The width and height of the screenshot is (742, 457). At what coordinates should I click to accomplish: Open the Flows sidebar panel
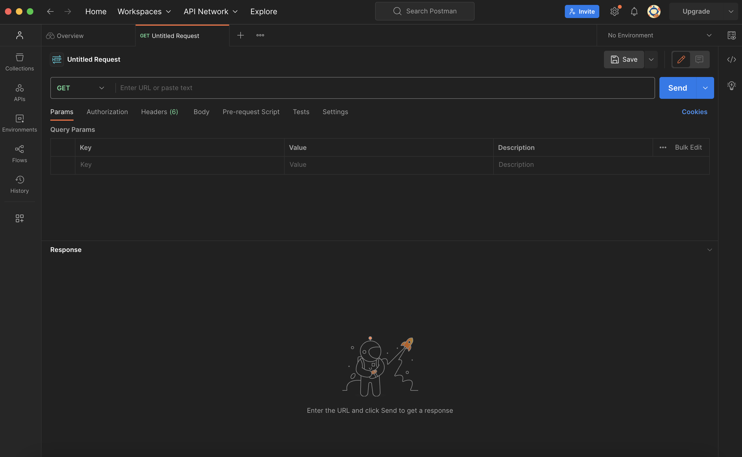coord(20,153)
